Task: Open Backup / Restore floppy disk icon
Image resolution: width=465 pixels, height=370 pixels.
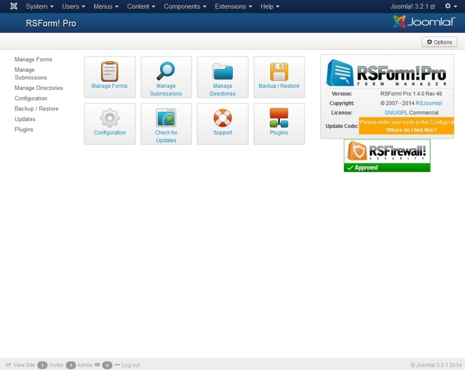Action: [x=279, y=72]
